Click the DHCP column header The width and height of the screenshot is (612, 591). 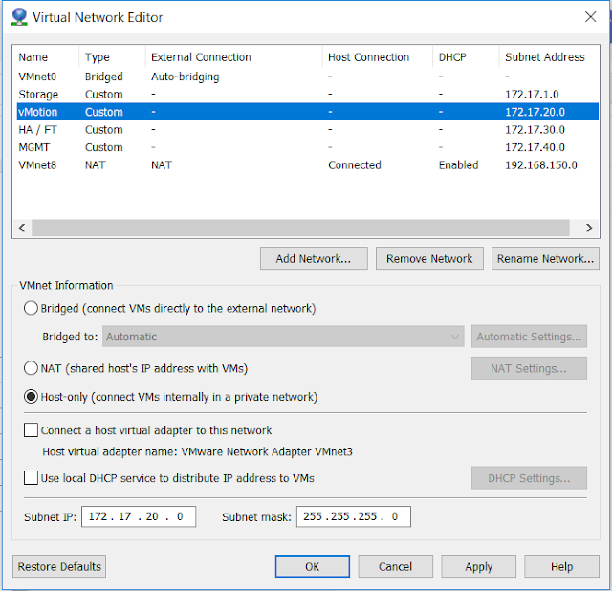click(x=466, y=57)
